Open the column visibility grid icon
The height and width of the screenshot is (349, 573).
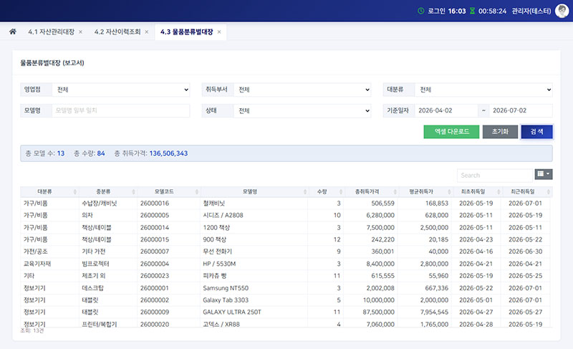(x=544, y=174)
